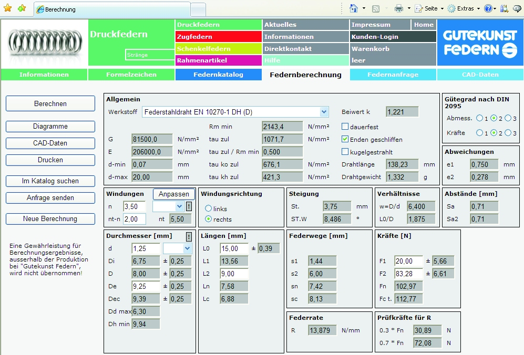Click the L0 length input field
This screenshot has height=355, width=524.
[233, 248]
